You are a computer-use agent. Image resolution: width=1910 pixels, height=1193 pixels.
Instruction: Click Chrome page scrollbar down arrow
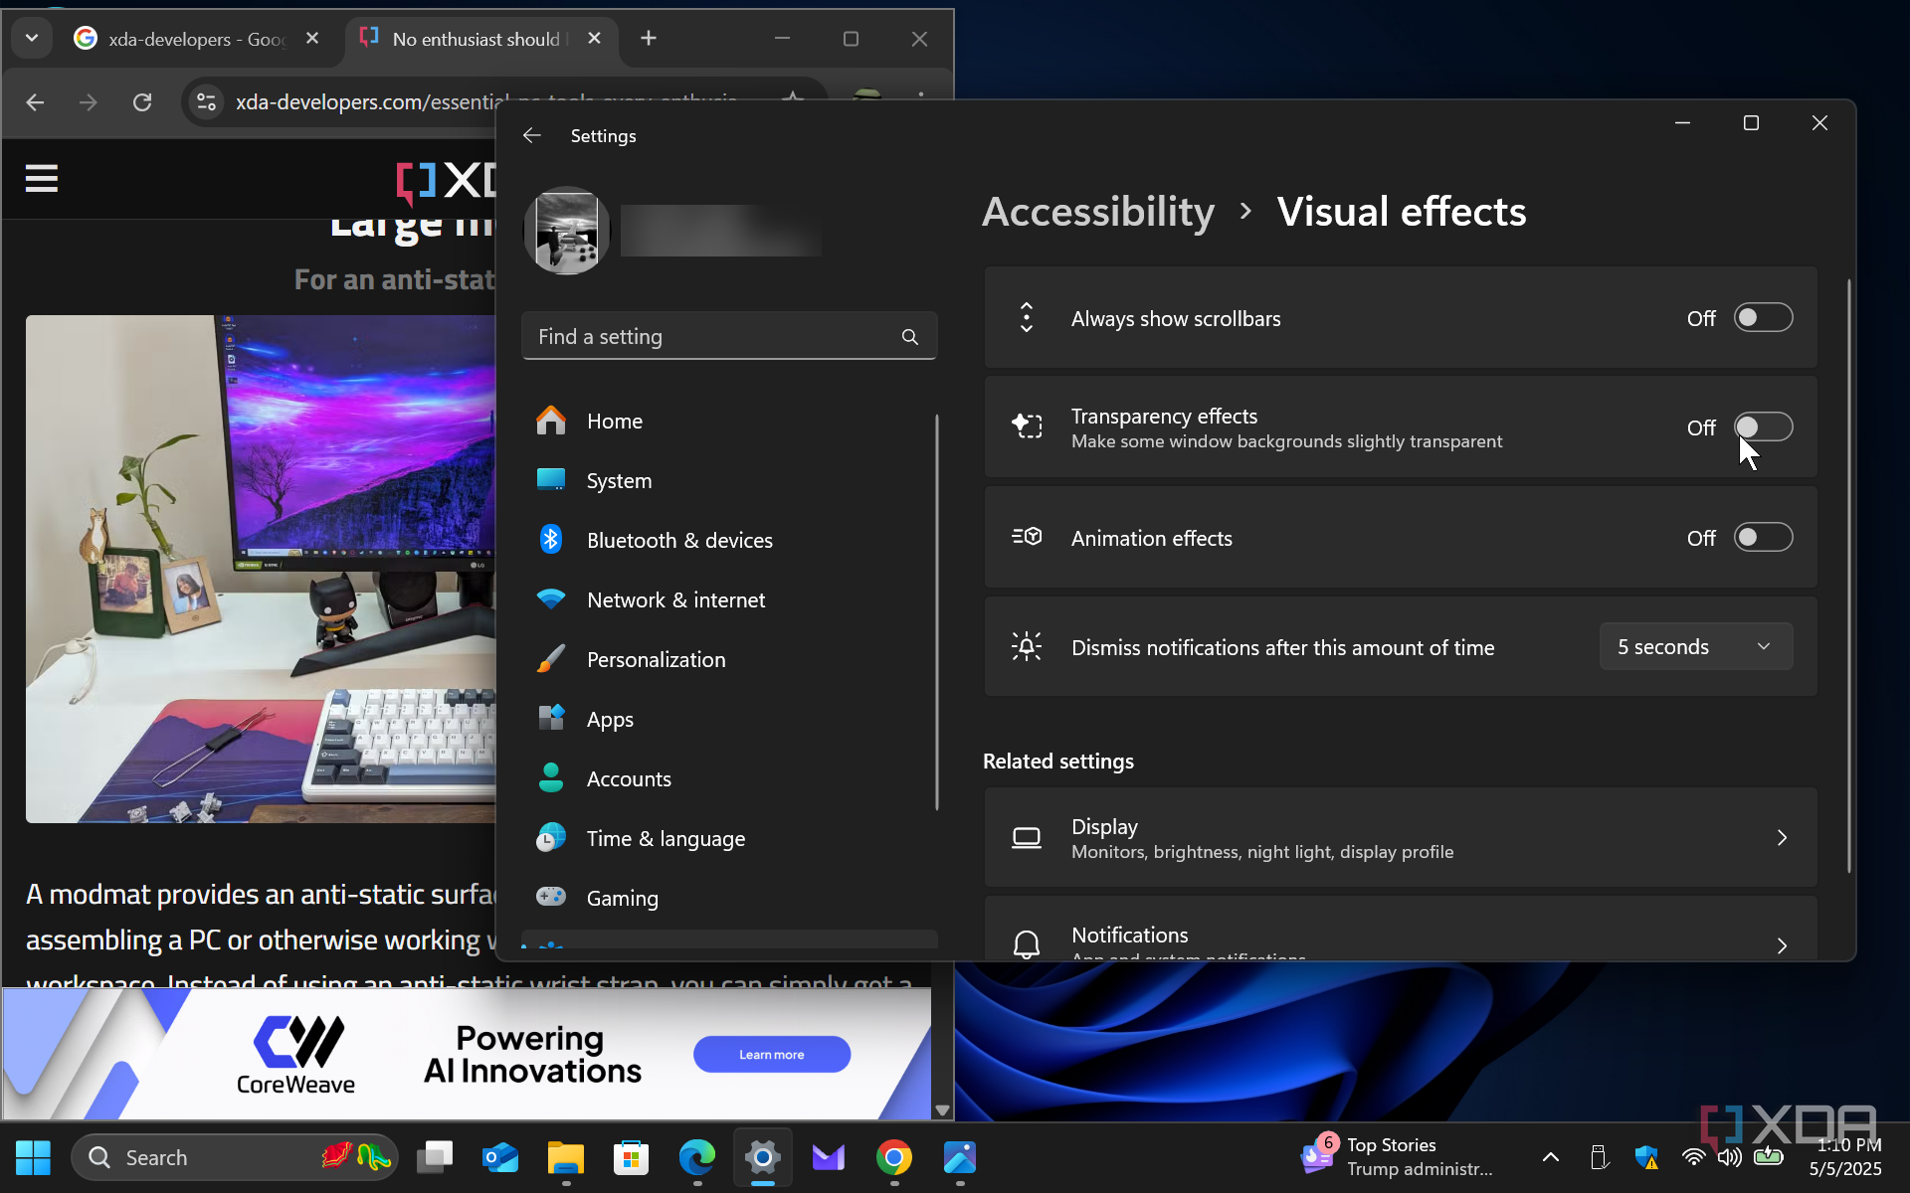pos(942,1110)
